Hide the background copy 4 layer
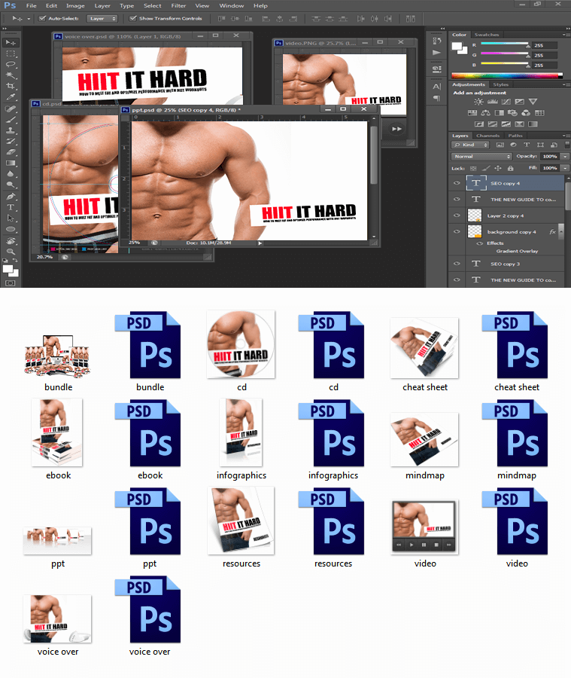This screenshot has height=678, width=571. 457,231
